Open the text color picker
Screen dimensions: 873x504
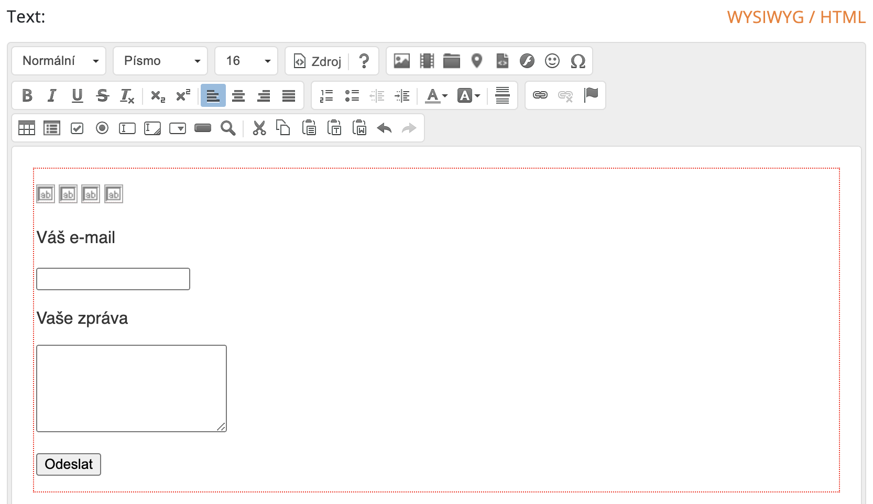[x=436, y=95]
